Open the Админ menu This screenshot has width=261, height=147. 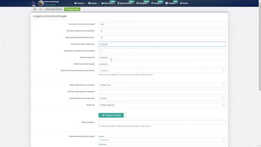[x=93, y=3]
